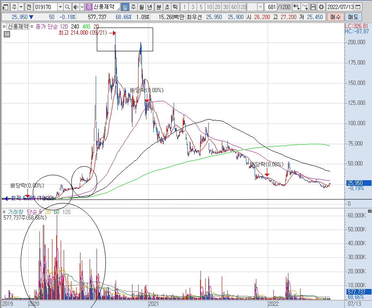Click the 종가 단순 moving average label
Image resolution: width=372 pixels, height=308 pixels.
tap(47, 26)
